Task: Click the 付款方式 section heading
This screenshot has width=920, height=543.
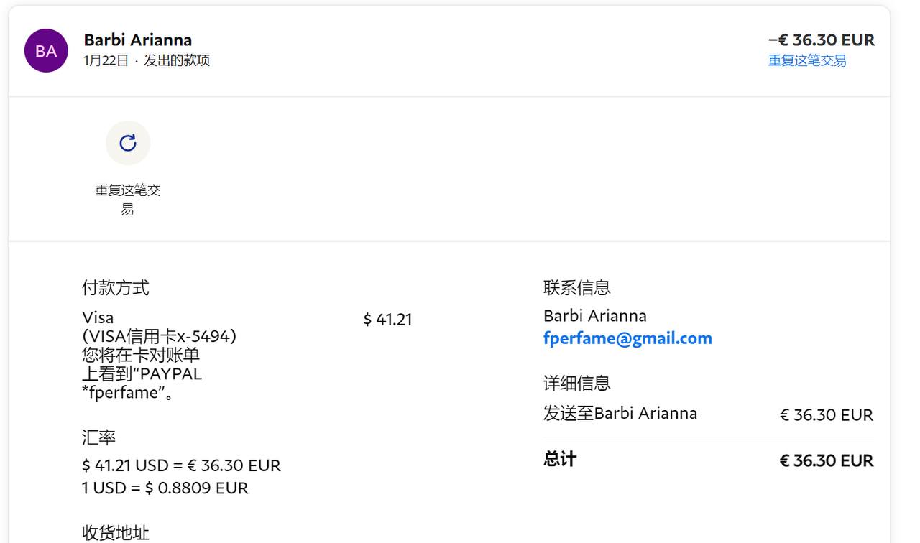Action: point(115,288)
